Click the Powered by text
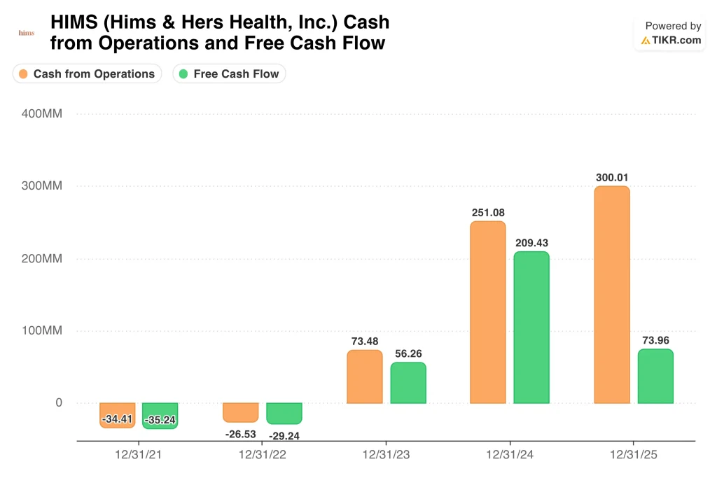 click(673, 26)
